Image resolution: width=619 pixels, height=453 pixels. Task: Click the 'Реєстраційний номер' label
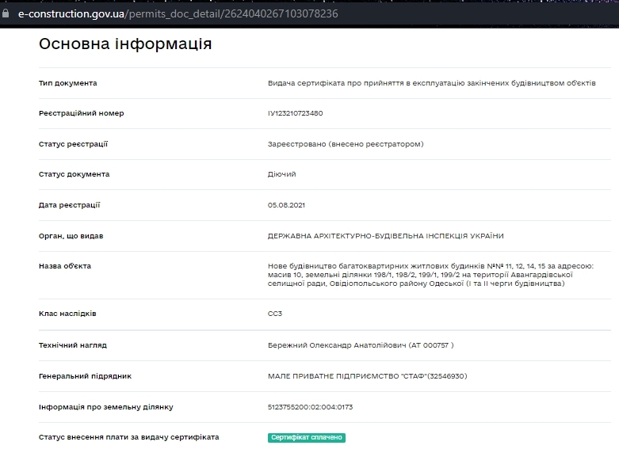pos(82,113)
